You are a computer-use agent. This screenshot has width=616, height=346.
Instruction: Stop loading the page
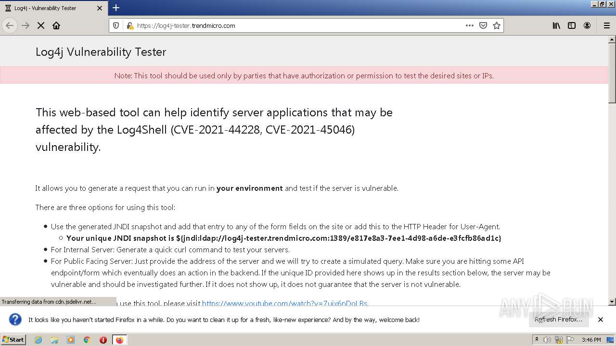click(41, 25)
